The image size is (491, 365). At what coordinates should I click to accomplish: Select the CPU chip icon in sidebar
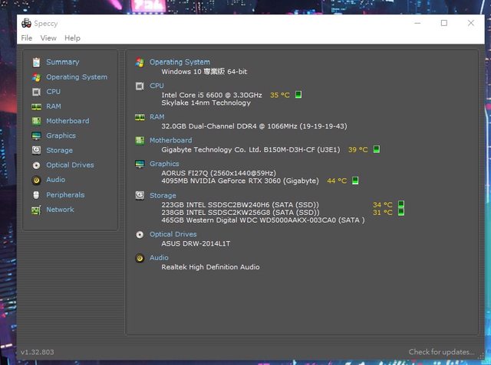[36, 92]
